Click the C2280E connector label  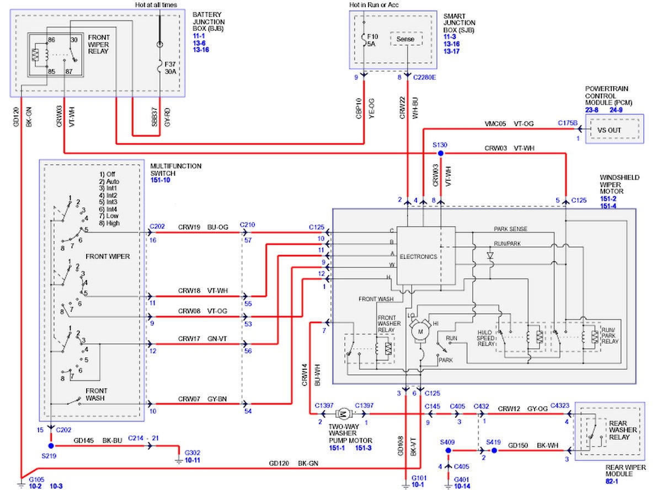[x=425, y=78]
